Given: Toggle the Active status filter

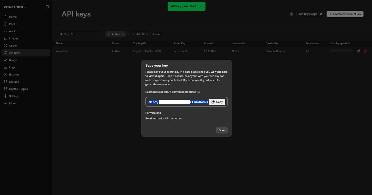Looking at the screenshot, I should 114,34.
